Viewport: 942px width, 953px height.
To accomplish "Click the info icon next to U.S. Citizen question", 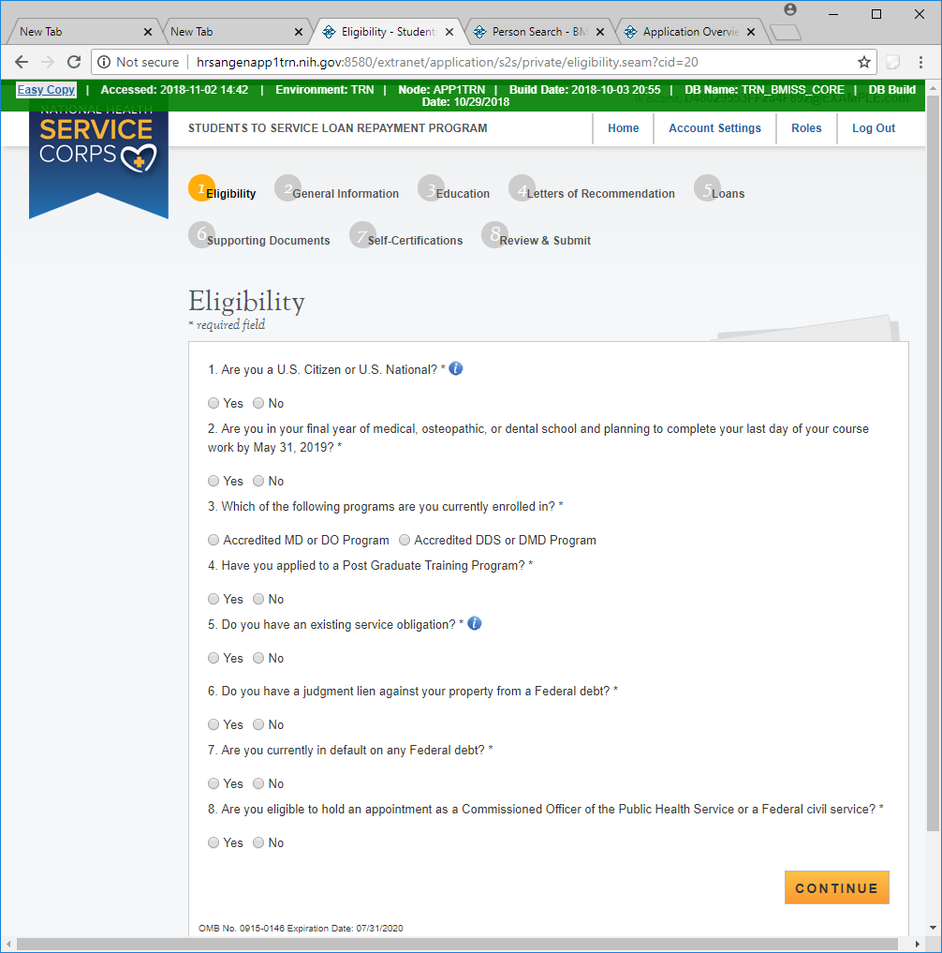I will point(455,368).
